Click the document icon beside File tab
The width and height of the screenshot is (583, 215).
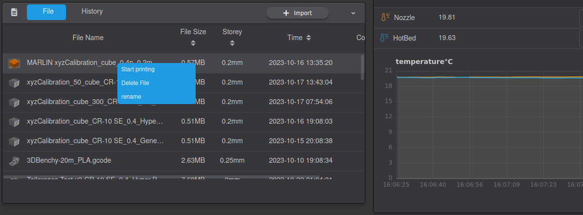pyautogui.click(x=14, y=12)
